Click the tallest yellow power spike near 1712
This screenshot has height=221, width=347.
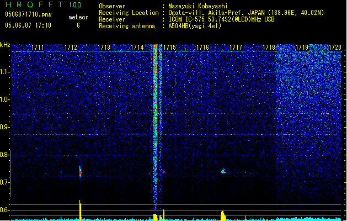tap(80, 211)
